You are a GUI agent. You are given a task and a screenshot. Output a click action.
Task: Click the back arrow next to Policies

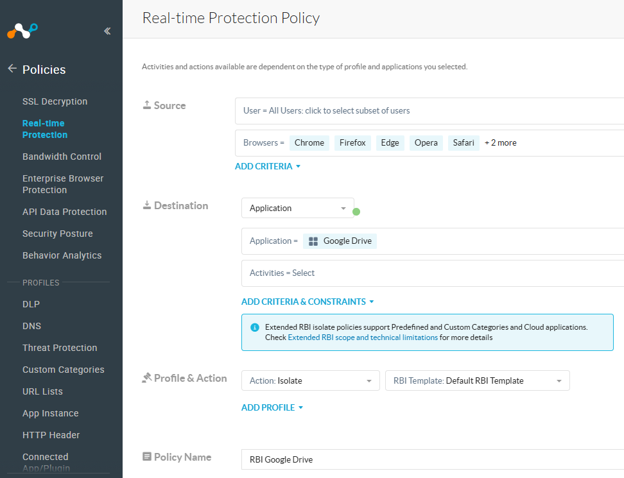tap(12, 69)
